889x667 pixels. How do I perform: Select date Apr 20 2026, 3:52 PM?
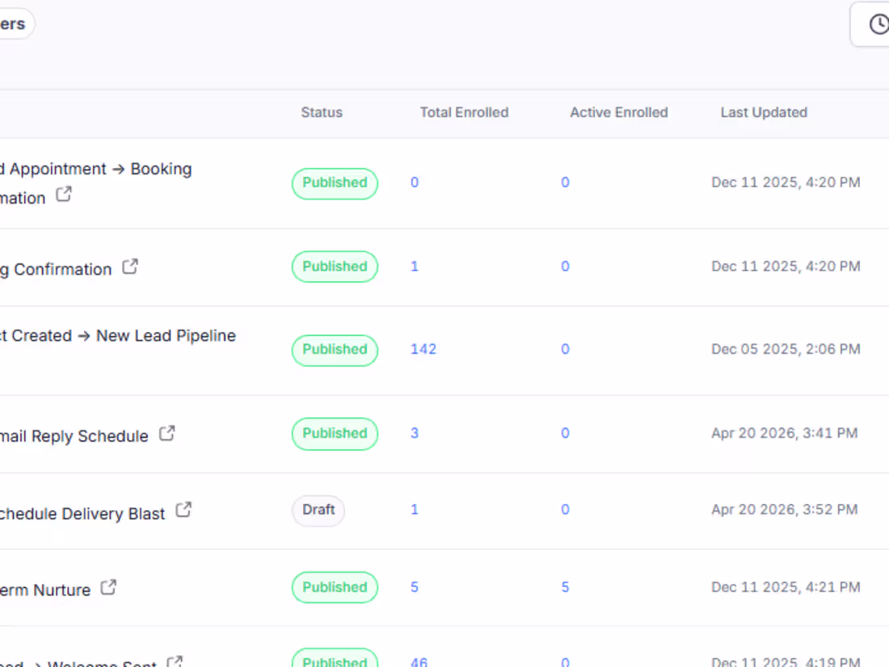click(x=785, y=510)
